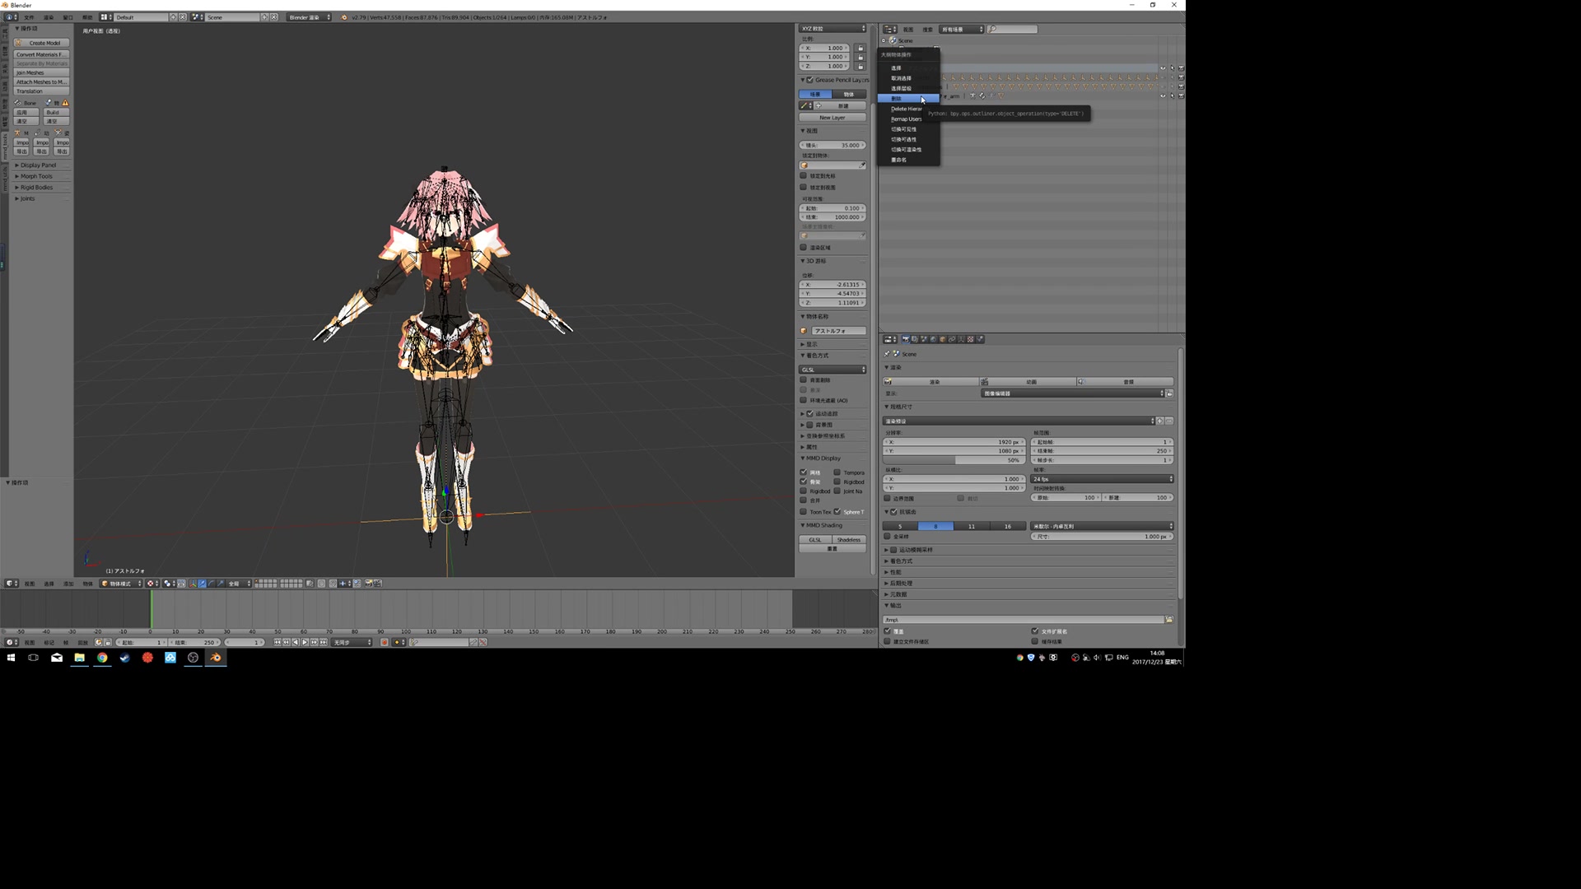Choose Rename at bottom of context menu
Viewport: 1581px width, 889px height.
(x=907, y=160)
